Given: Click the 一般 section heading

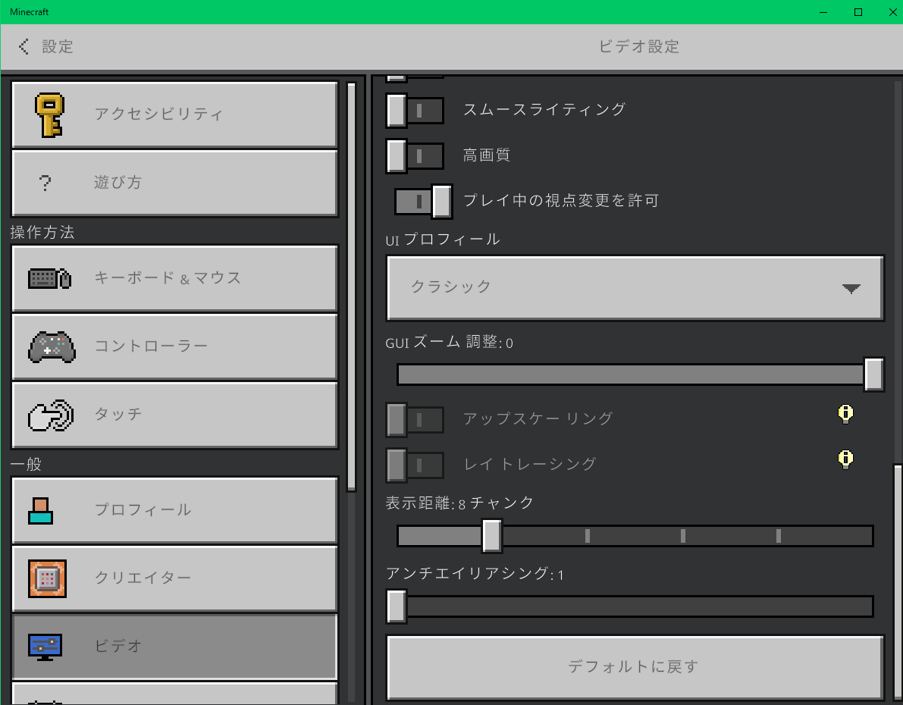Looking at the screenshot, I should pyautogui.click(x=26, y=464).
